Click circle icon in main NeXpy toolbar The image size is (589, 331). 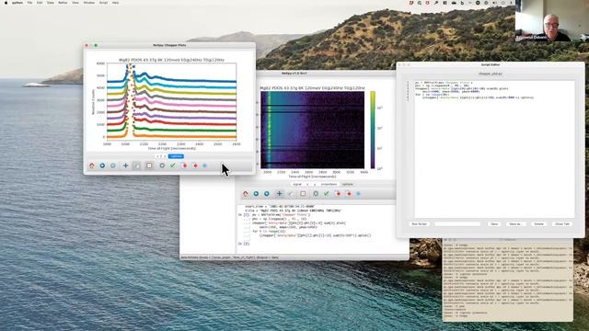(x=316, y=194)
